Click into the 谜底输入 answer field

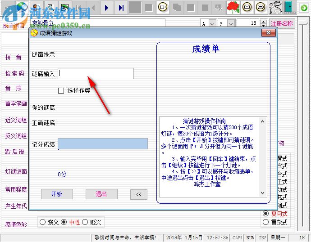click(x=96, y=73)
